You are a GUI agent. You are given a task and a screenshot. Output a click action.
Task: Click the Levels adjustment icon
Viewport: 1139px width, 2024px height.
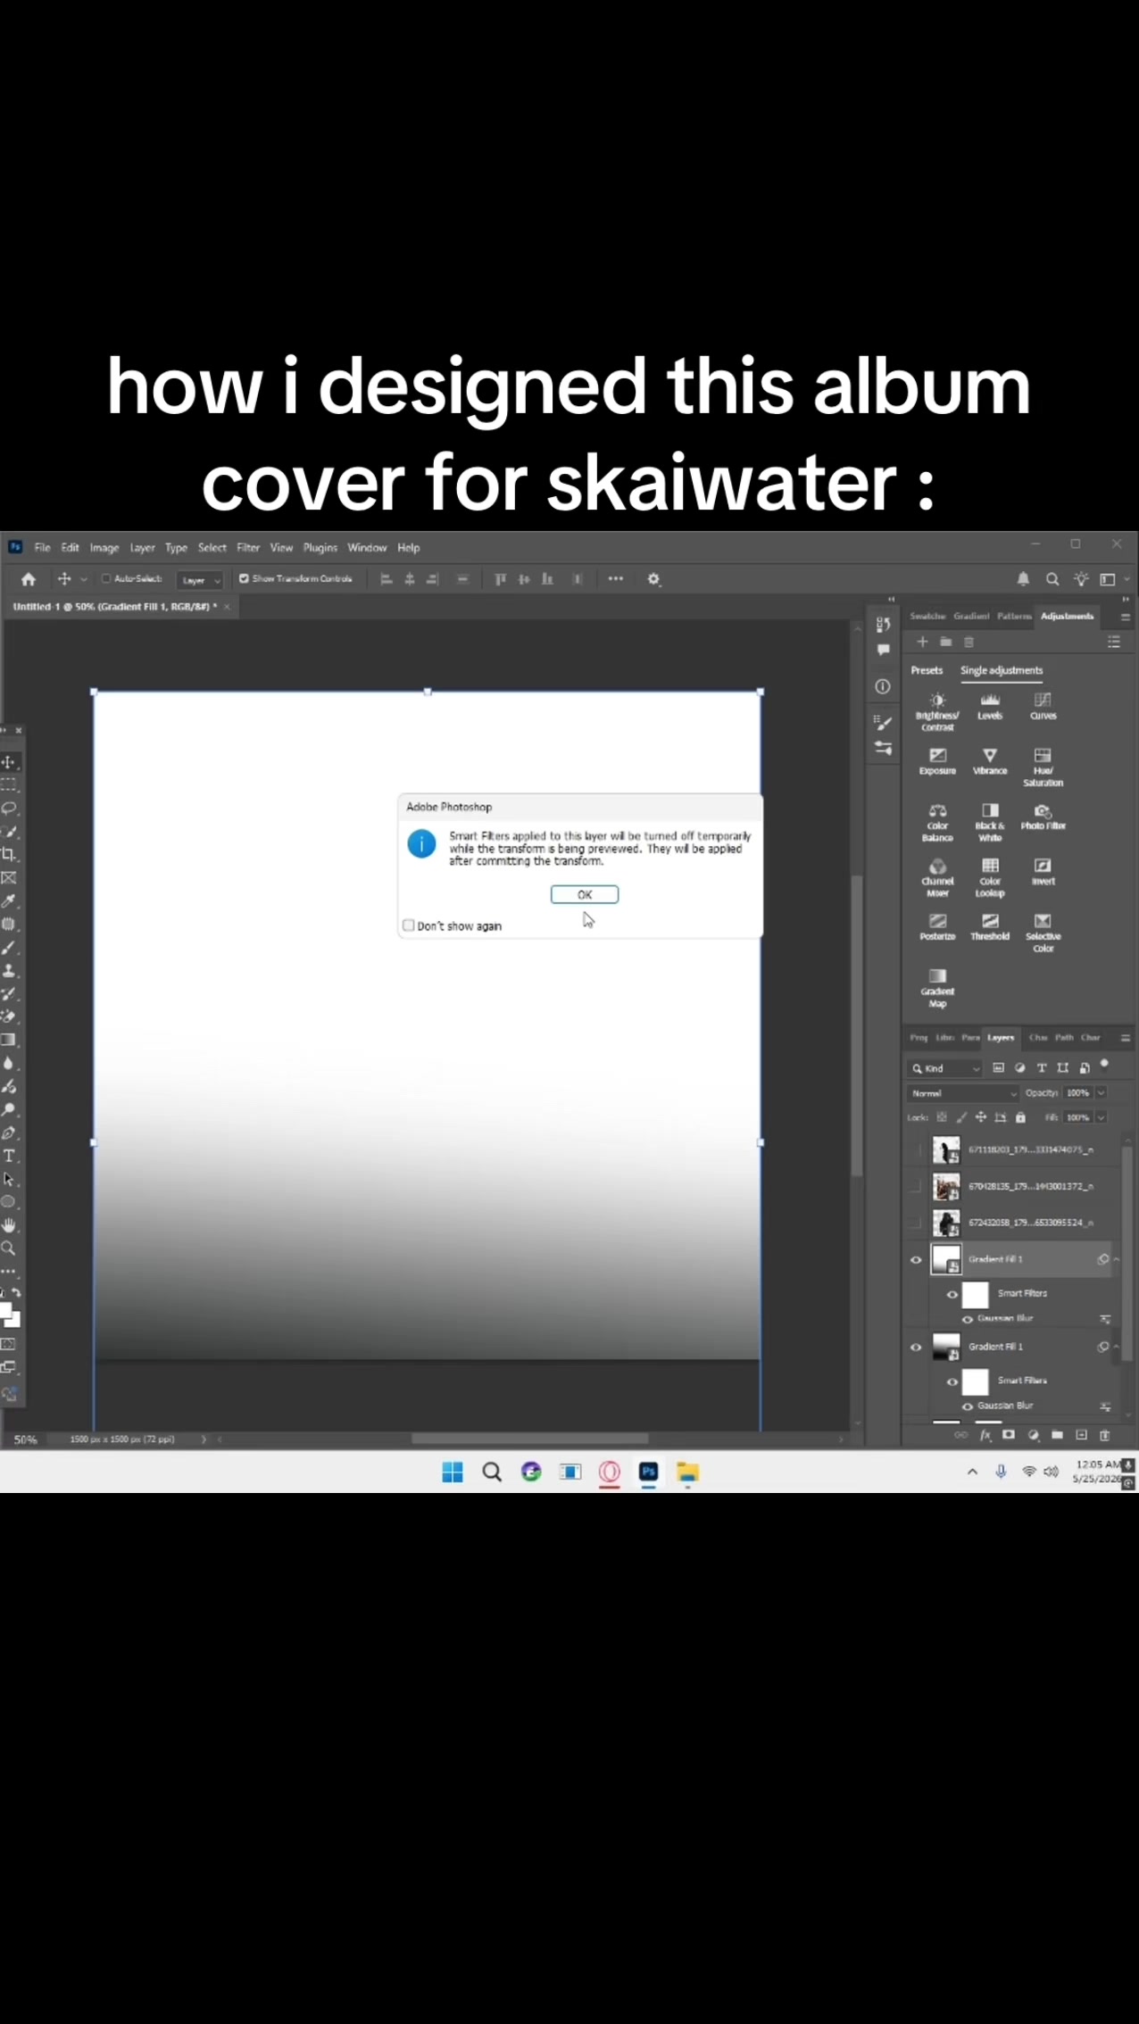(990, 706)
